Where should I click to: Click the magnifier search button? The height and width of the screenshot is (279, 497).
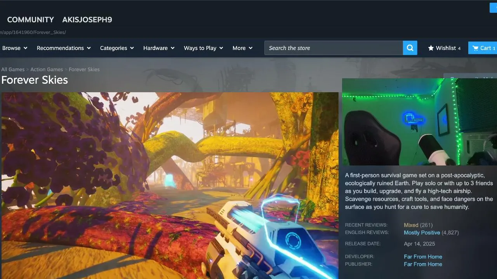(410, 48)
